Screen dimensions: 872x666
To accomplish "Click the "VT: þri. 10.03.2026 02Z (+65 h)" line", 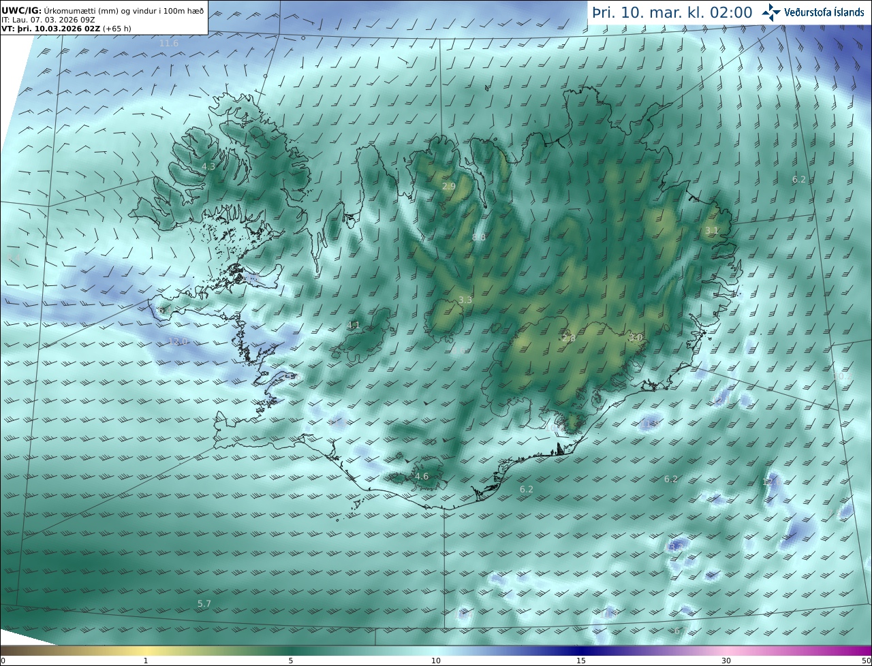I will tap(66, 29).
